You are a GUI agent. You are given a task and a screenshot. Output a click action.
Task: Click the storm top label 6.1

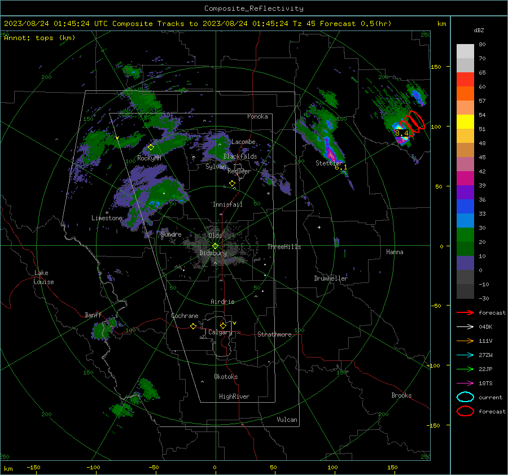(341, 167)
